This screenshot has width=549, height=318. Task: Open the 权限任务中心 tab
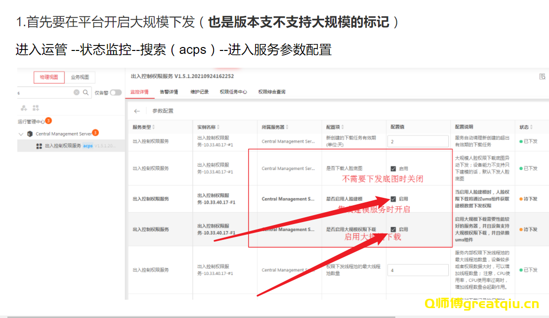233,92
